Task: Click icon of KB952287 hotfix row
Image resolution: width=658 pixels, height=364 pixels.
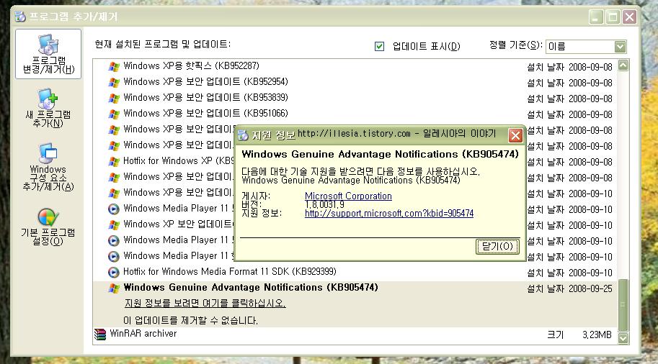Action: 114,66
